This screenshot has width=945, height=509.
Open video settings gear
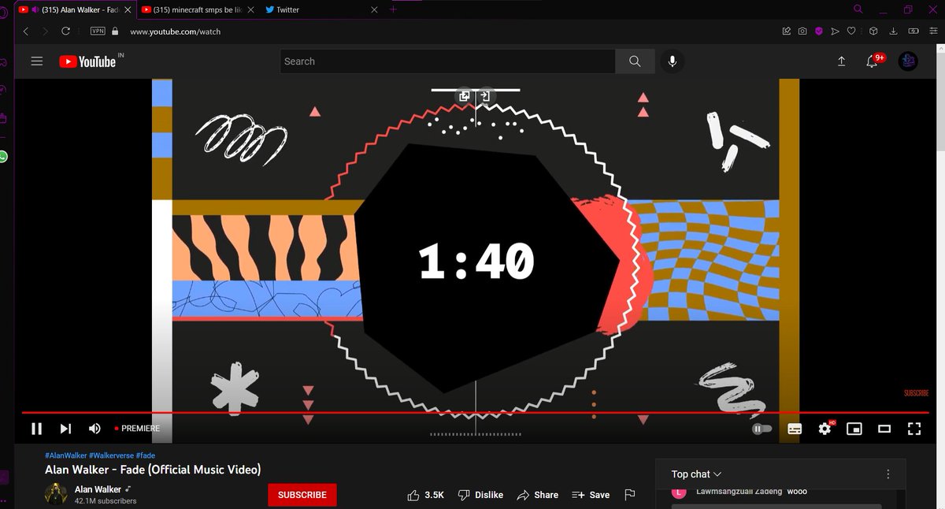point(825,428)
